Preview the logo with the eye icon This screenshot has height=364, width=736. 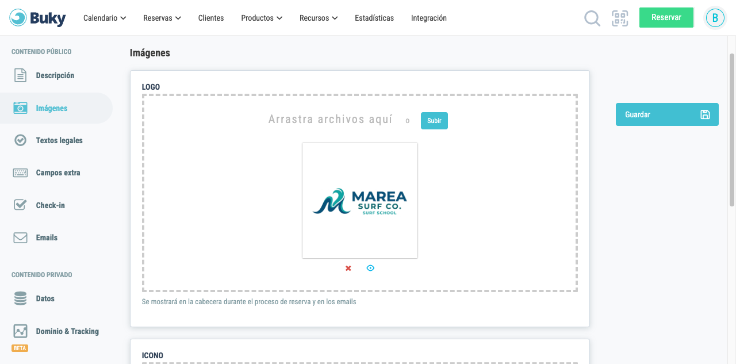(370, 268)
